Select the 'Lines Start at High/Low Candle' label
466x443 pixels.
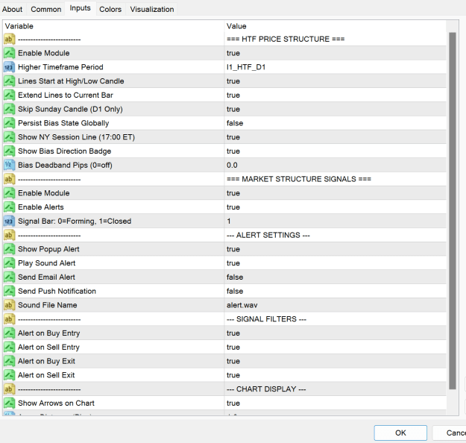coord(71,81)
